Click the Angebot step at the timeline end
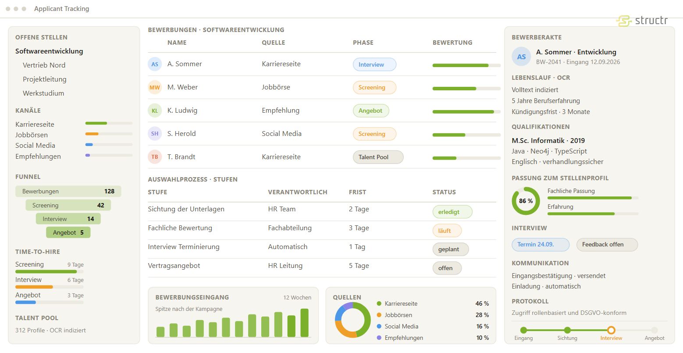 click(x=655, y=330)
